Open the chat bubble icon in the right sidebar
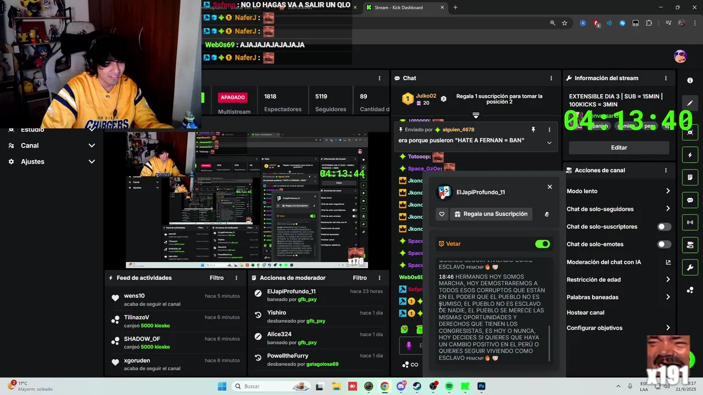The width and height of the screenshot is (703, 395). pyautogui.click(x=690, y=200)
